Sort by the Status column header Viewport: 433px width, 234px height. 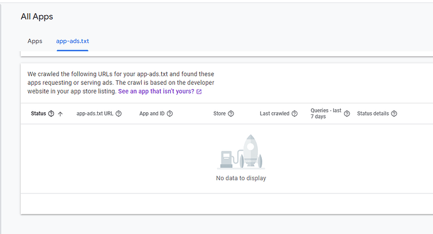38,114
